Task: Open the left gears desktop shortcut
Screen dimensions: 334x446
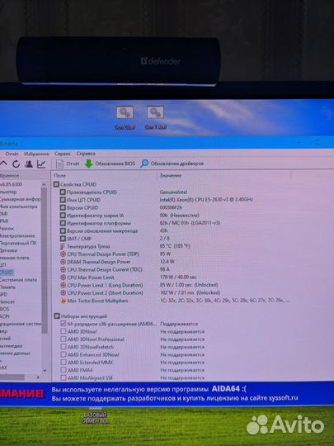Action: click(x=125, y=118)
